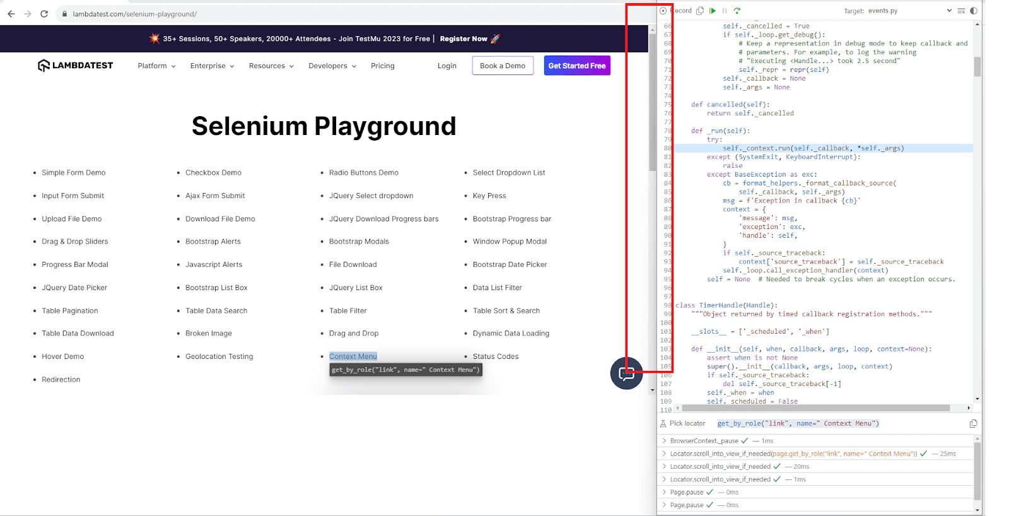
Task: Click the URL lambdatest.com/selenium-playground
Action: (134, 14)
